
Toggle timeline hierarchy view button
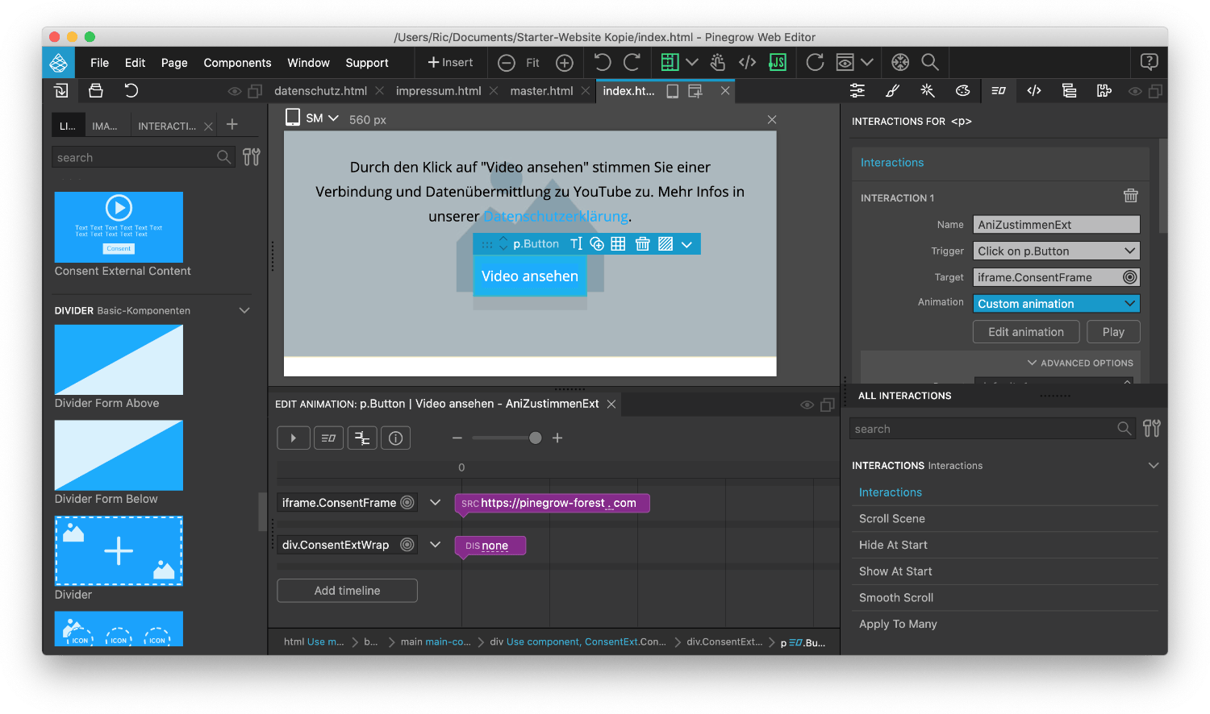click(x=362, y=438)
